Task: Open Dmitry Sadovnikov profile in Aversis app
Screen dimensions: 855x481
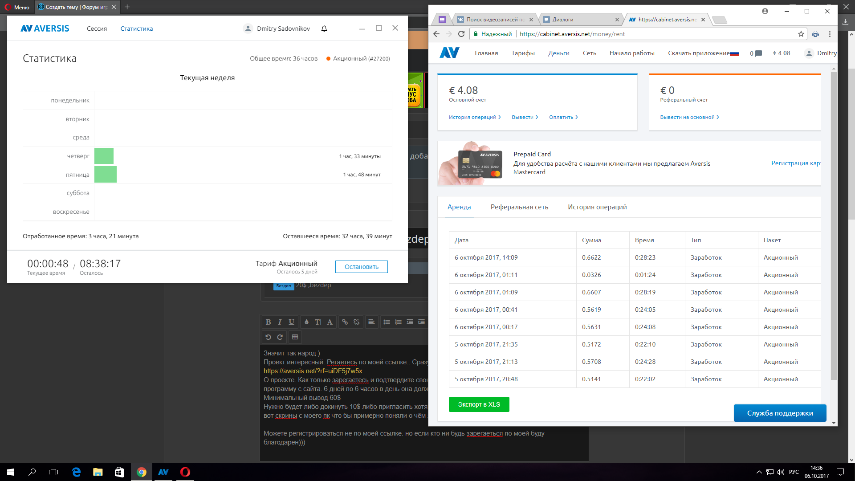Action: coord(277,29)
